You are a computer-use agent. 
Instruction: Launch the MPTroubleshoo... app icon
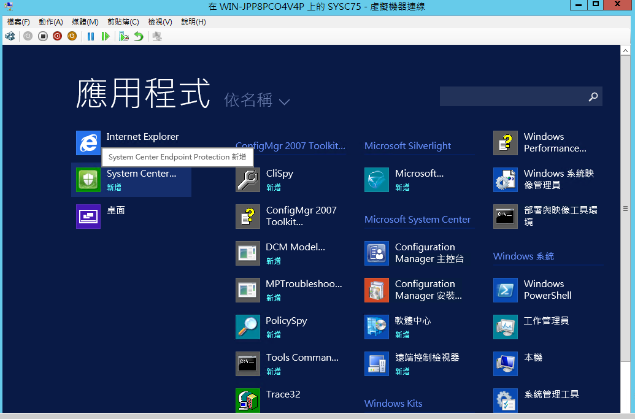coord(248,290)
